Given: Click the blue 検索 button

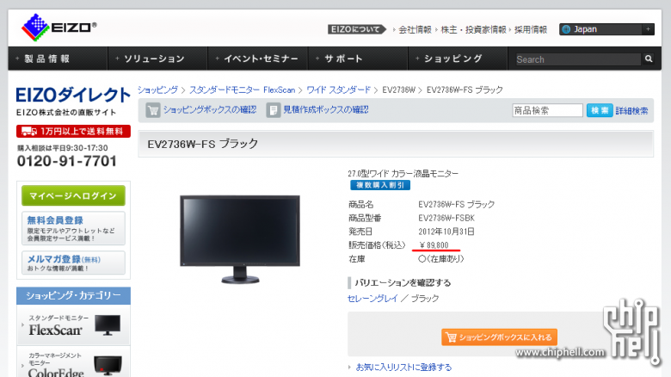Looking at the screenshot, I should point(600,110).
